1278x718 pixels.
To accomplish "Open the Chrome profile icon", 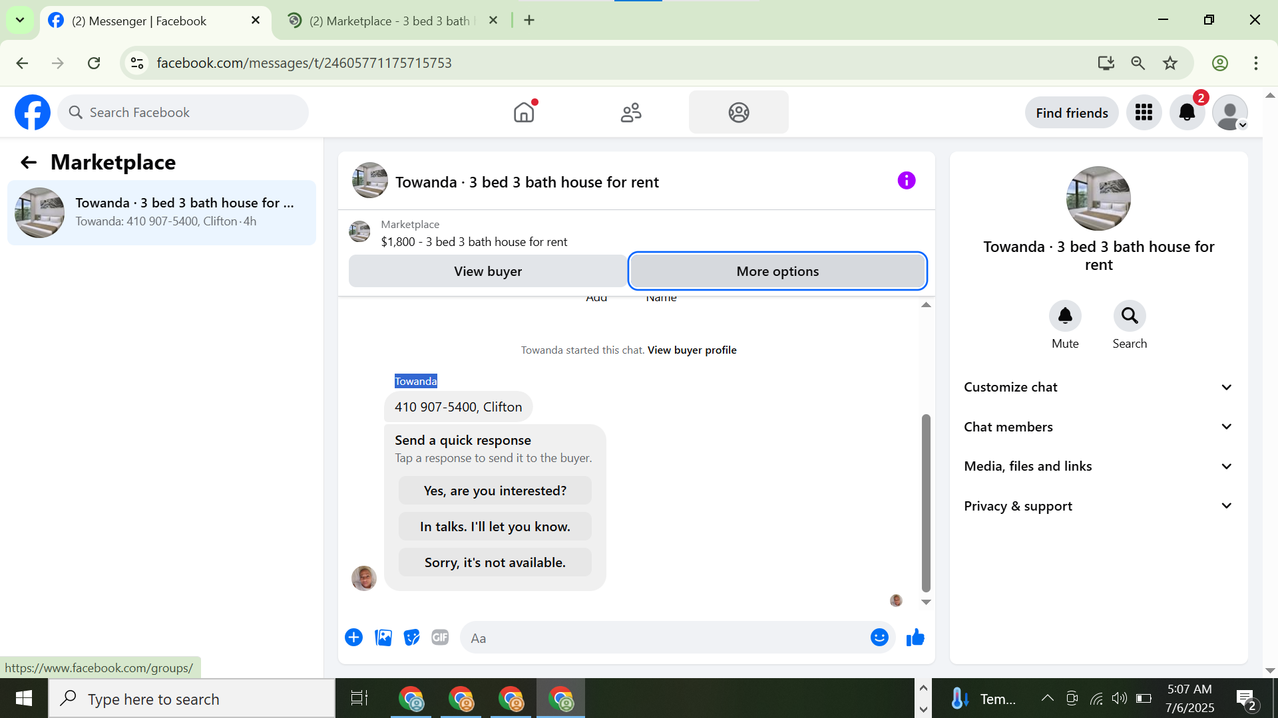I will [x=1220, y=63].
